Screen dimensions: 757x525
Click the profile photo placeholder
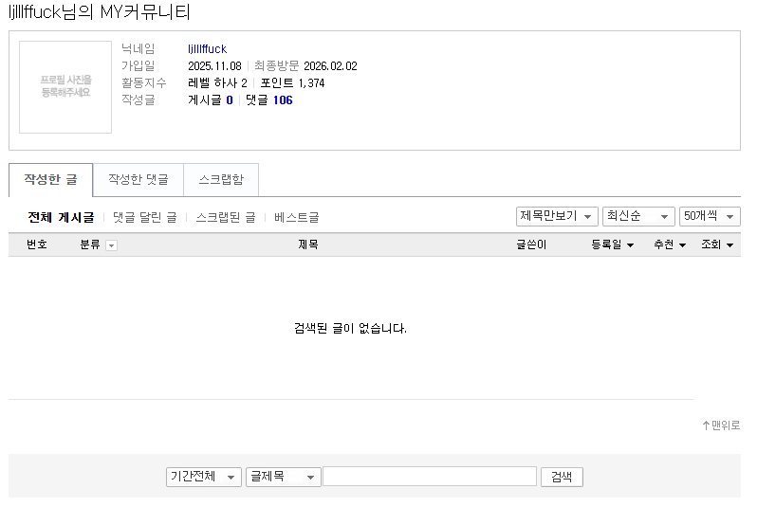65,87
